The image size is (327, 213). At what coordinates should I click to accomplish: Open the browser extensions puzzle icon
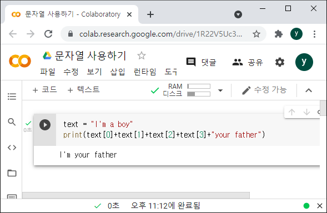279,34
